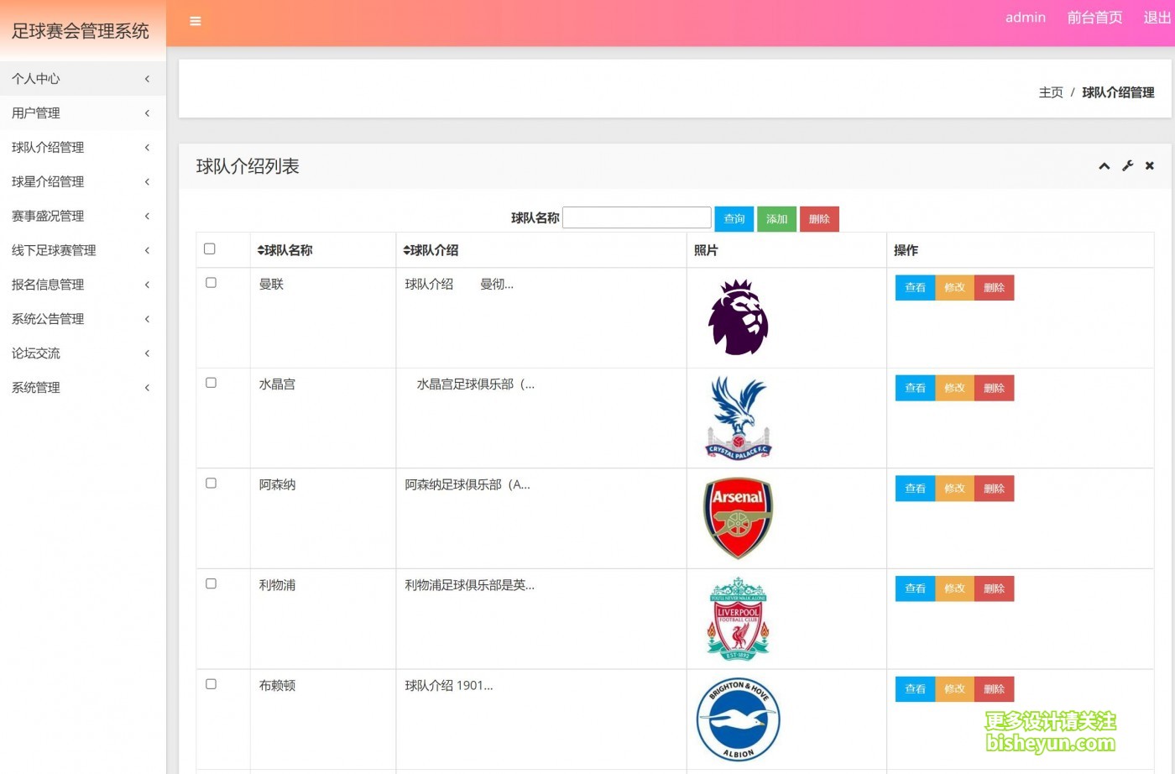The height and width of the screenshot is (774, 1175).
Task: Toggle the sidebar hamburger menu icon
Action: tap(196, 21)
